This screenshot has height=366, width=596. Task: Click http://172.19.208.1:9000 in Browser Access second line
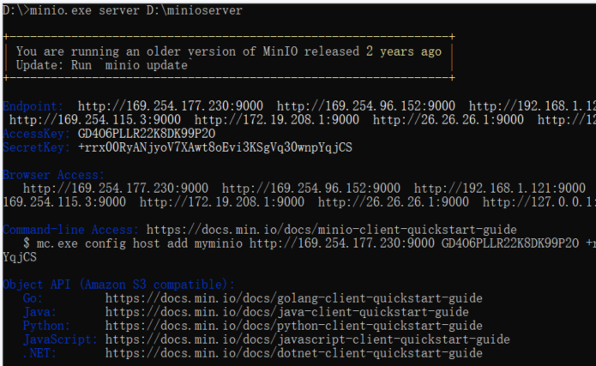(221, 201)
